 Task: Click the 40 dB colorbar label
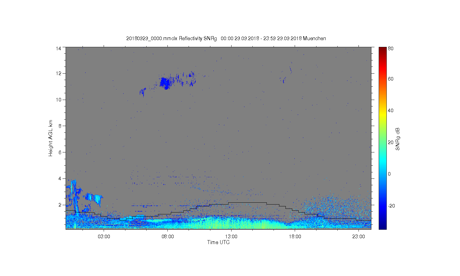coord(391,110)
